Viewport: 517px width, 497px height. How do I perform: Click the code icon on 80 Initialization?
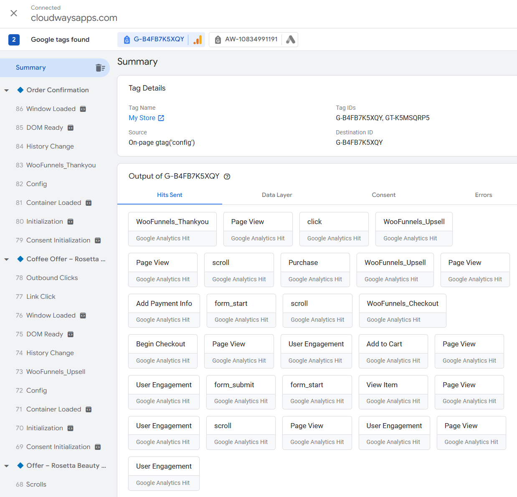tap(71, 222)
